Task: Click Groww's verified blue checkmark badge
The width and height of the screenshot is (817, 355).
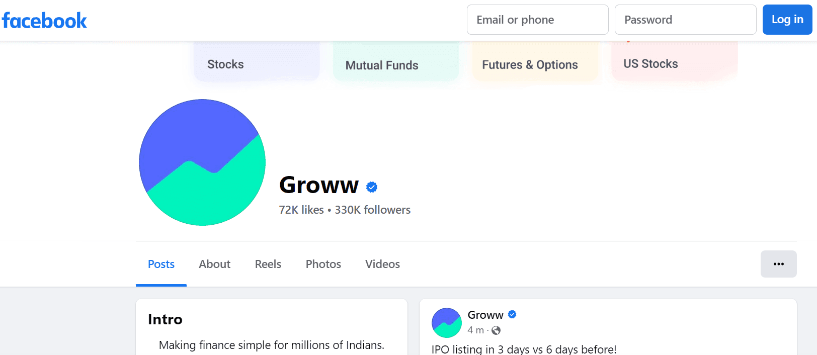Action: pos(372,187)
